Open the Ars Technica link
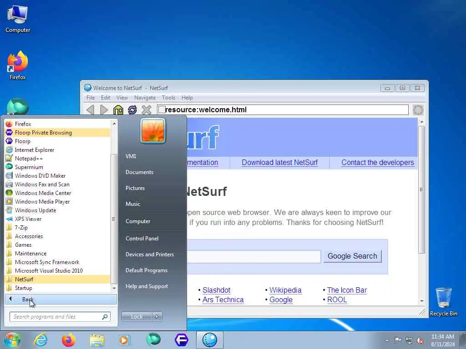This screenshot has height=349, width=466. point(223,299)
